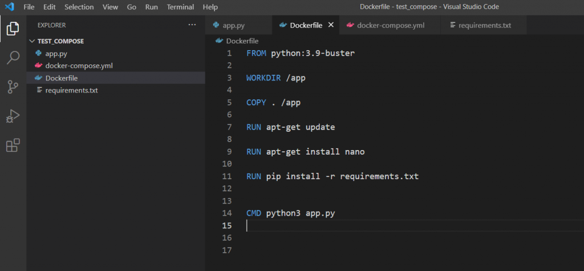Click the Dockerfile breadcrumb label
The height and width of the screenshot is (271, 584).
pyautogui.click(x=242, y=41)
